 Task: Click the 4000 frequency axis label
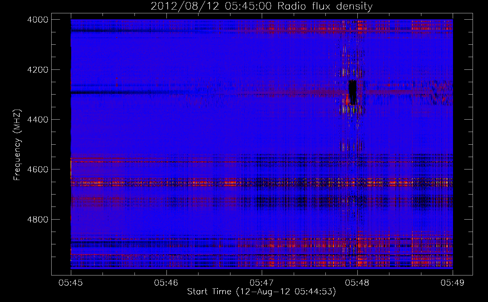tap(38, 20)
